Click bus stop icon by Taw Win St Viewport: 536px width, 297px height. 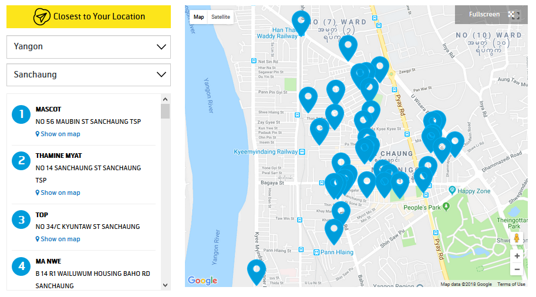click(300, 220)
